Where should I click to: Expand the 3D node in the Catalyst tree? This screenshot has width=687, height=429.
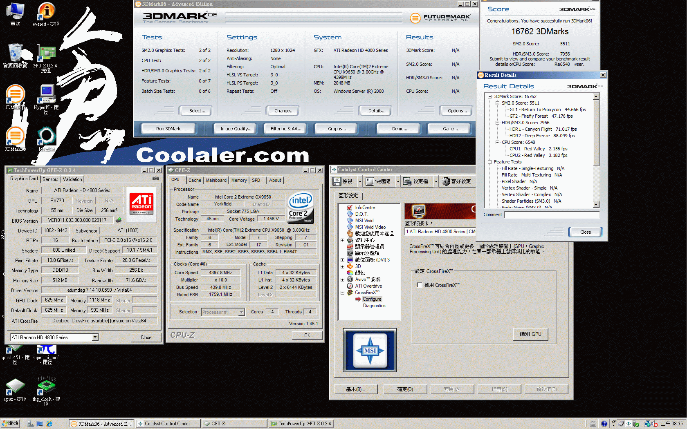click(343, 266)
